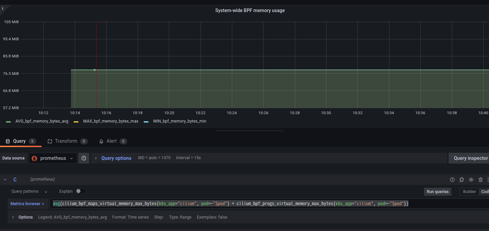Click the Transform tab icon

point(50,141)
